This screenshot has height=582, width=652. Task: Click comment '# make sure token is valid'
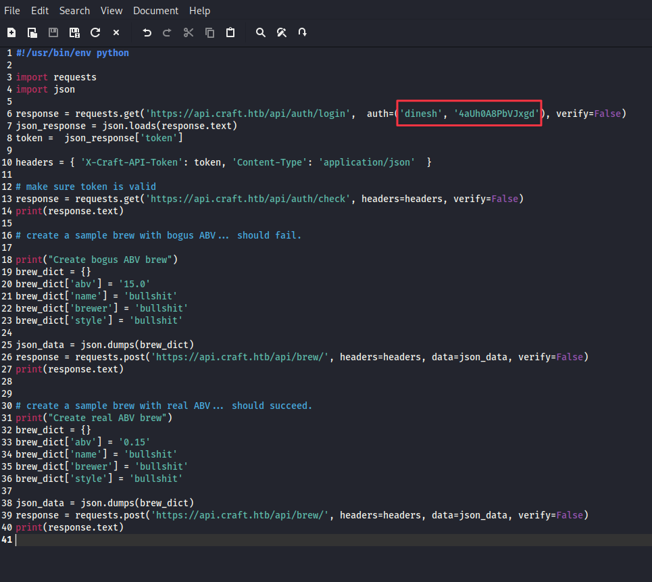(86, 187)
